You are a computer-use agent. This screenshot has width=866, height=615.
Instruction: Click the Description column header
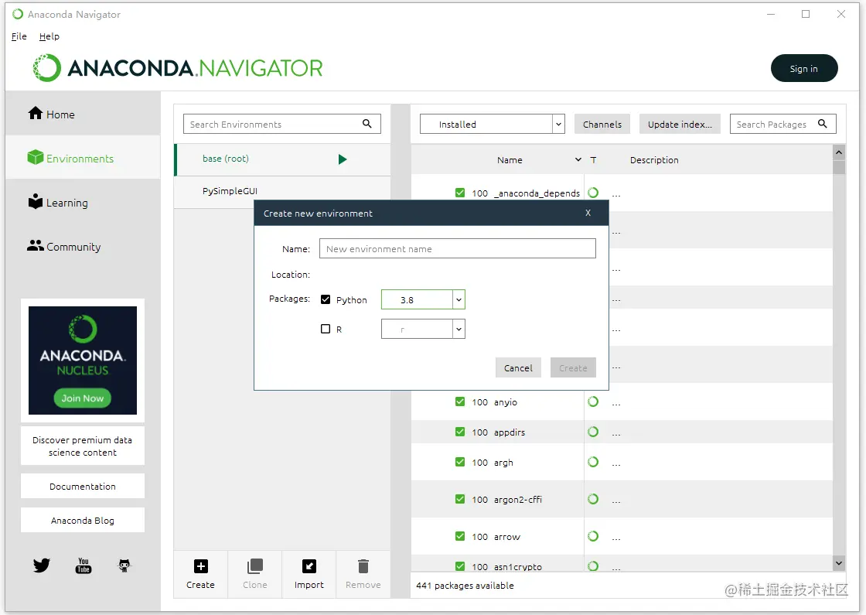coord(654,159)
